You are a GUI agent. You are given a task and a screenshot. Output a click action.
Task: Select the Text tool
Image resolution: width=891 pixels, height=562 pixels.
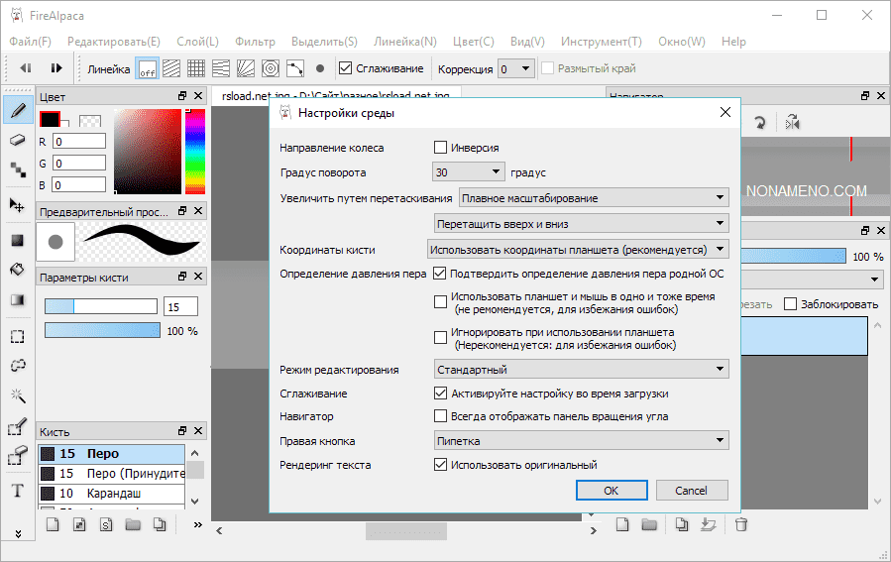coord(17,491)
